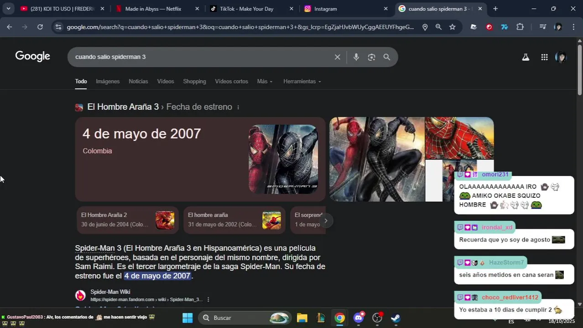
Task: Submit search with the magnifier icon
Action: tap(387, 57)
